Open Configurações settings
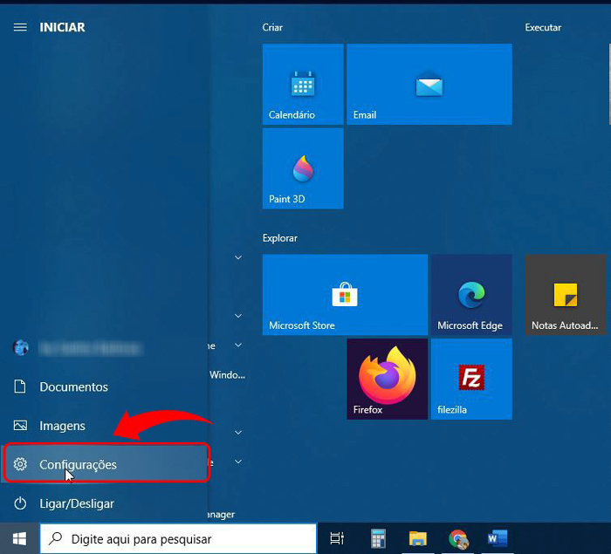This screenshot has width=611, height=554. 106,463
